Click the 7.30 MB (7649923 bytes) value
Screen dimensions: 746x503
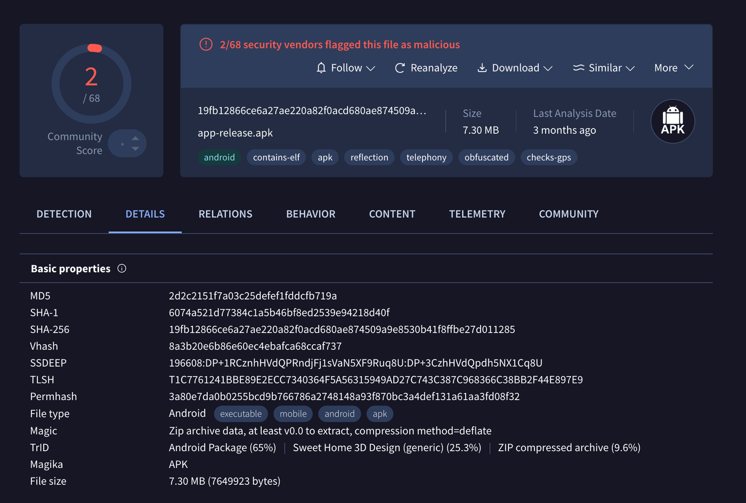coord(224,481)
